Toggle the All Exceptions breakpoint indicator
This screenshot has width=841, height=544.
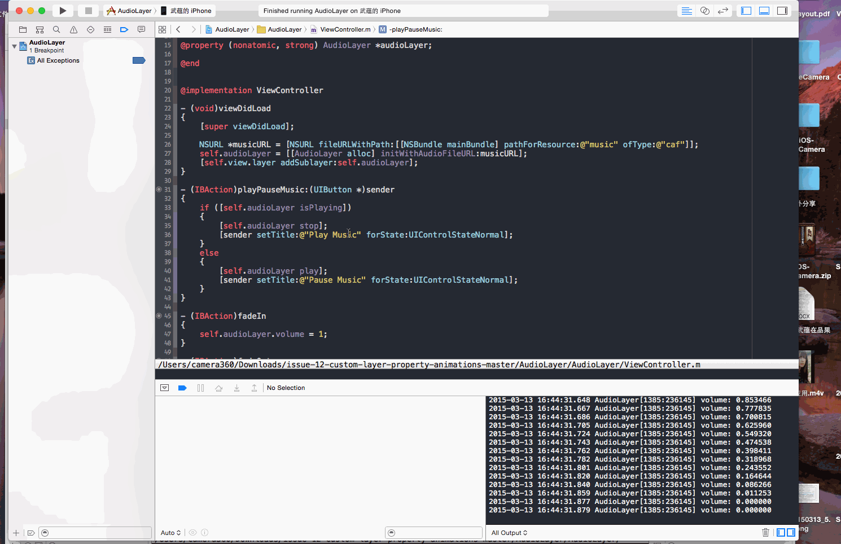tap(138, 60)
